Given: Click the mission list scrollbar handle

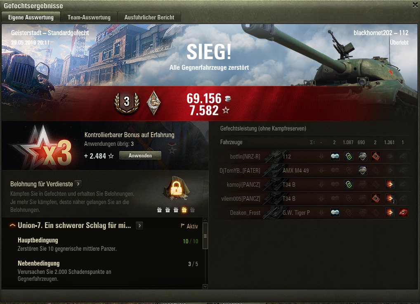Looking at the screenshot, I should (x=205, y=236).
